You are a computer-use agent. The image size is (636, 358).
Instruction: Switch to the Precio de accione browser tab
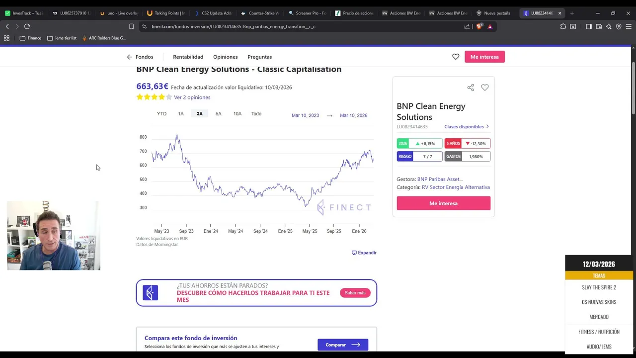tap(355, 13)
